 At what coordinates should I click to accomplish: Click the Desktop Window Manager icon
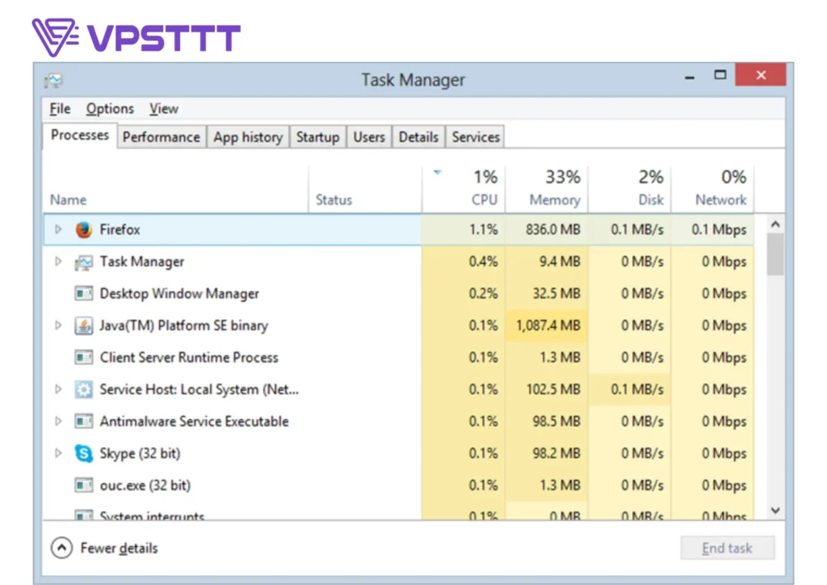[83, 293]
